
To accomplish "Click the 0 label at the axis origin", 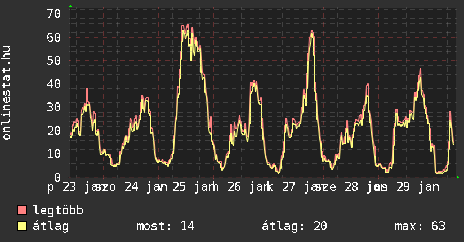I will coord(57,177).
